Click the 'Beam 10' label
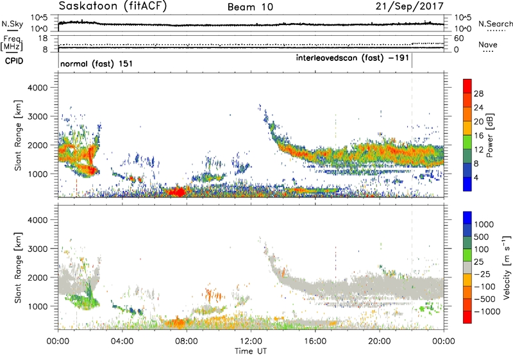513x355 pixels. [250, 7]
